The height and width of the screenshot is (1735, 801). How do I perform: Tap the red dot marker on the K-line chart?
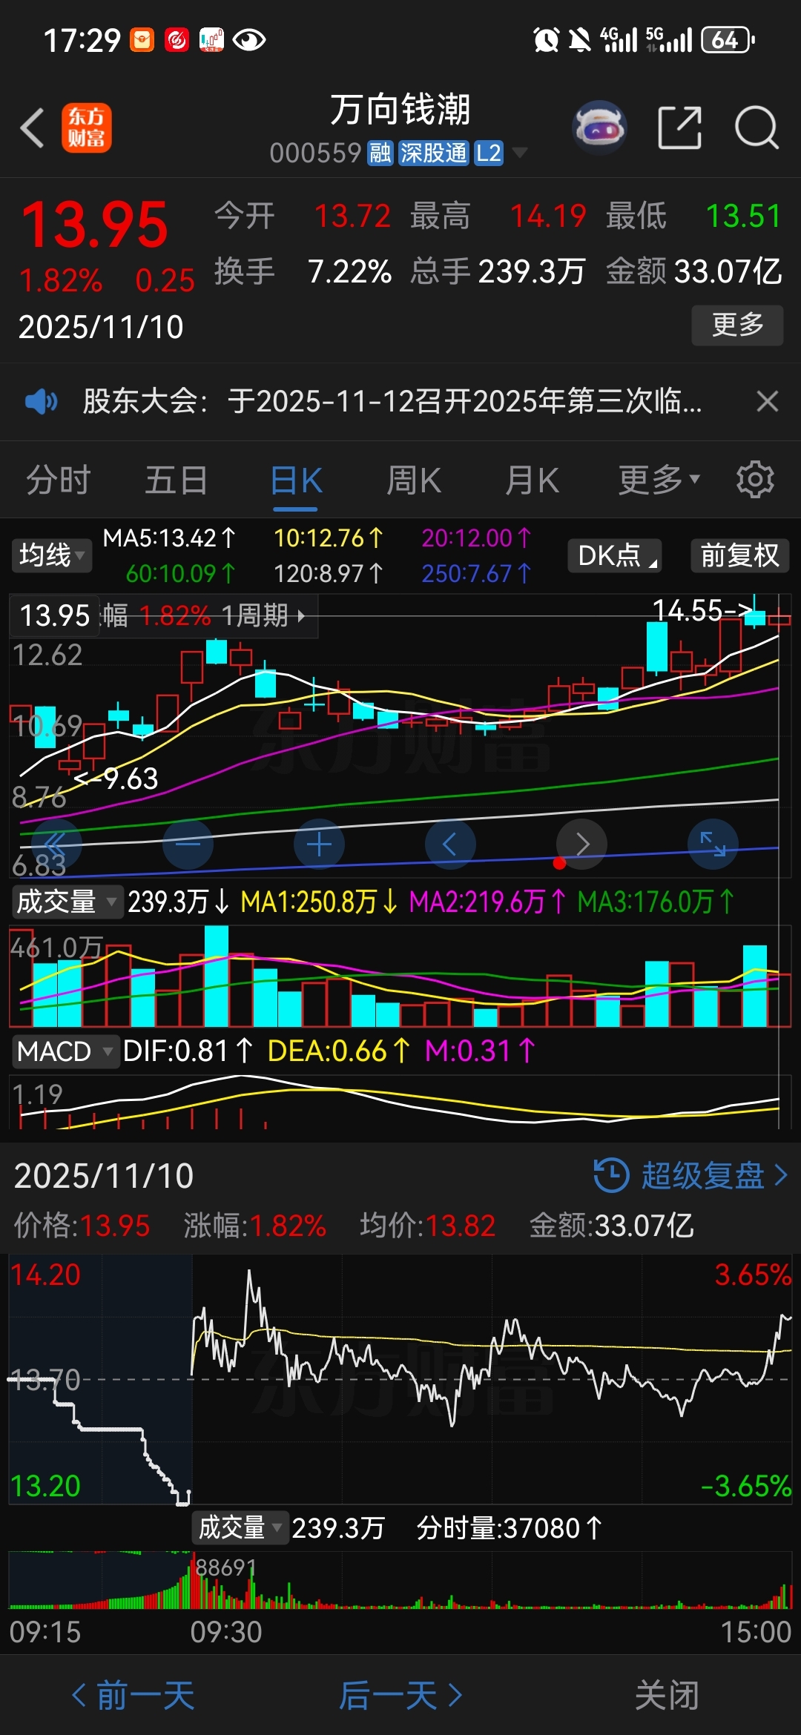[x=559, y=862]
